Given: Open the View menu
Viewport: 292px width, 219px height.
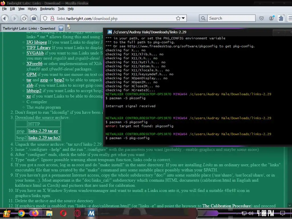Looking at the screenshot, I should click(x=21, y=9).
